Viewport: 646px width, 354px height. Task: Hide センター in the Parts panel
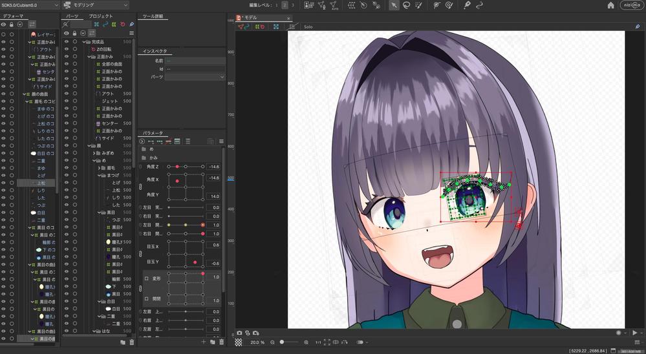[67, 123]
